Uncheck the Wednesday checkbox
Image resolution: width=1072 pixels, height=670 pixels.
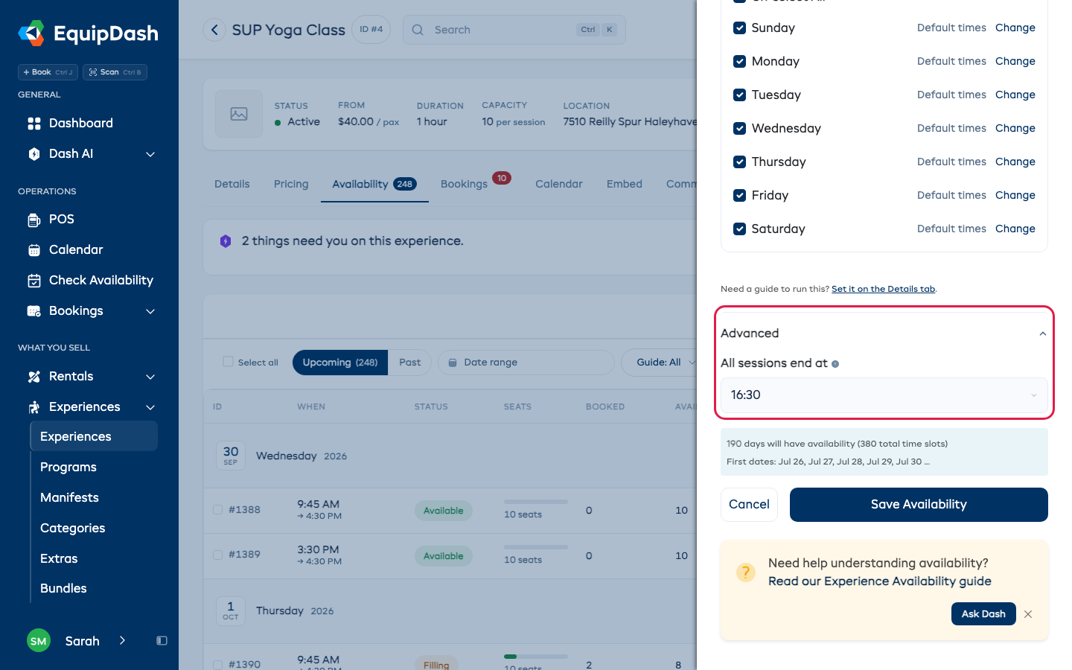pos(740,129)
